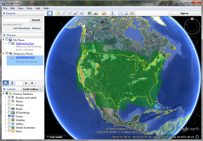
Task: Open the Tools menu
Action: (29, 8)
